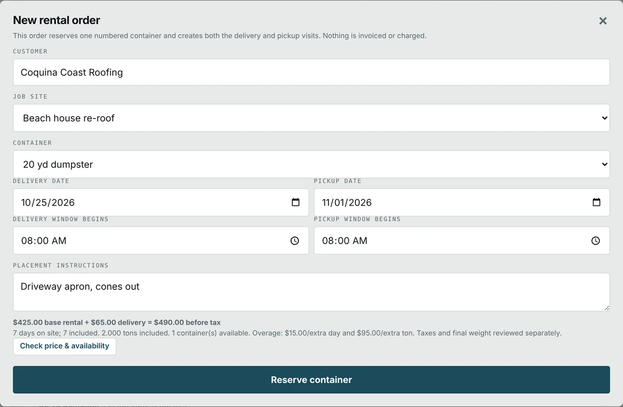
Task: Click the delivery window begins time field
Action: click(161, 241)
